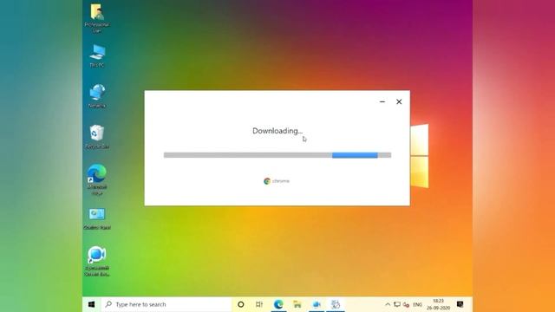Image resolution: width=555 pixels, height=312 pixels.
Task: Select the Recycle Bin desktop icon
Action: click(97, 137)
